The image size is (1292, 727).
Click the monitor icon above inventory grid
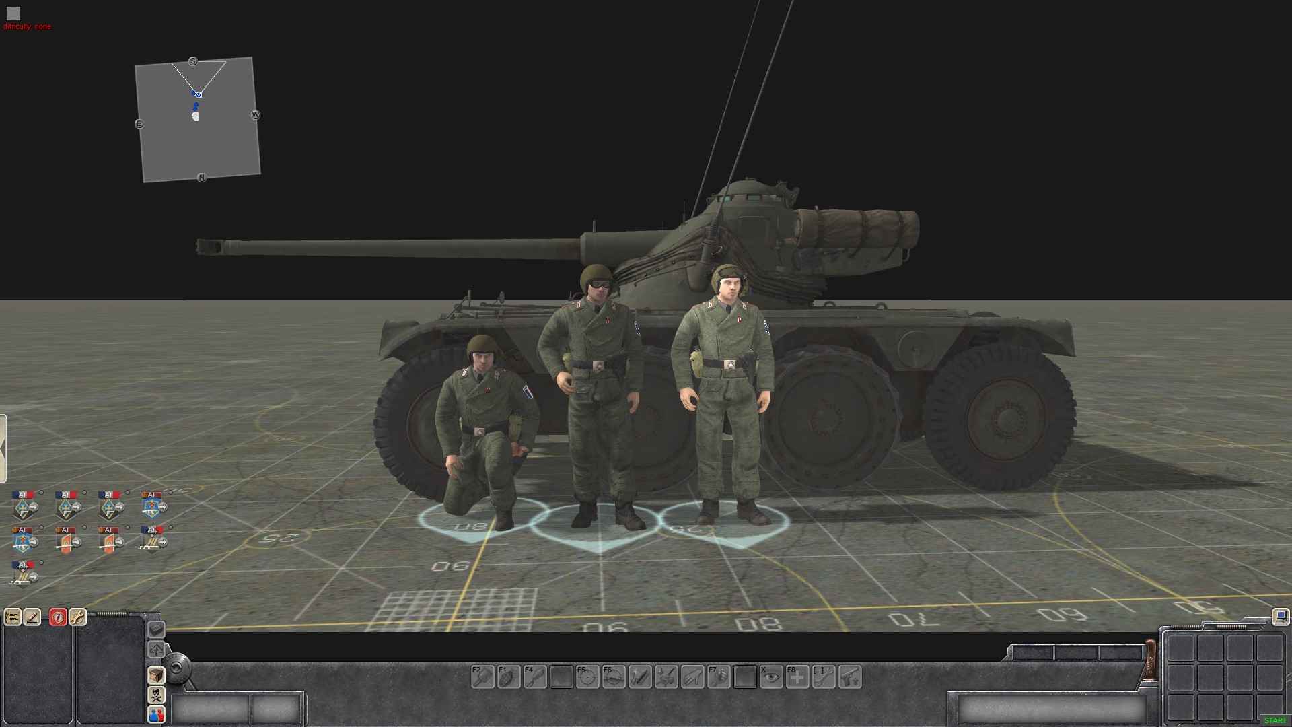(1281, 616)
